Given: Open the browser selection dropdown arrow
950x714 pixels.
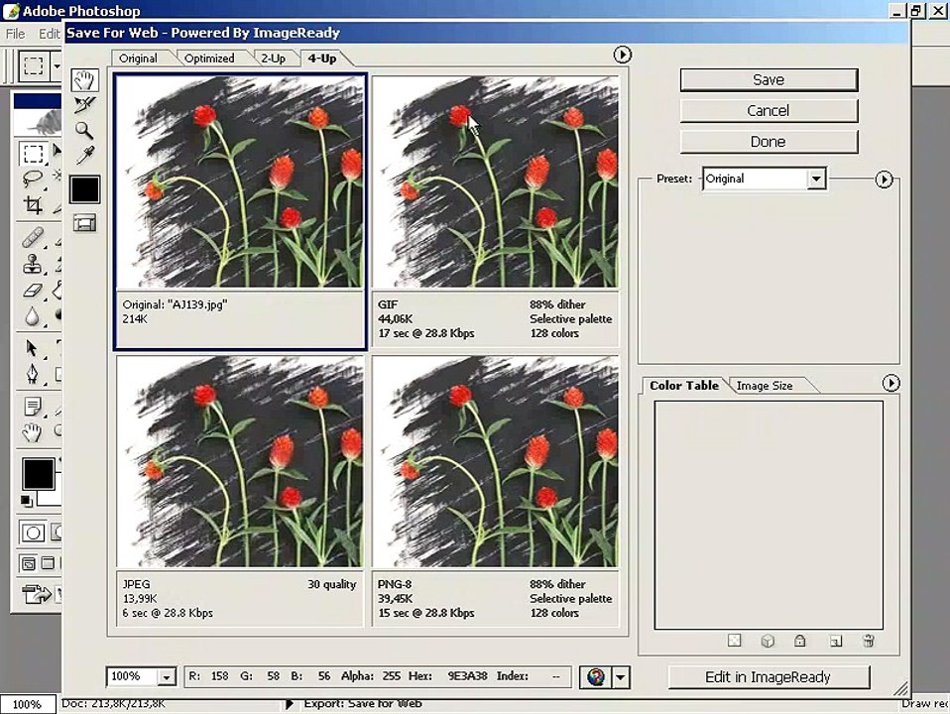Looking at the screenshot, I should pos(621,676).
